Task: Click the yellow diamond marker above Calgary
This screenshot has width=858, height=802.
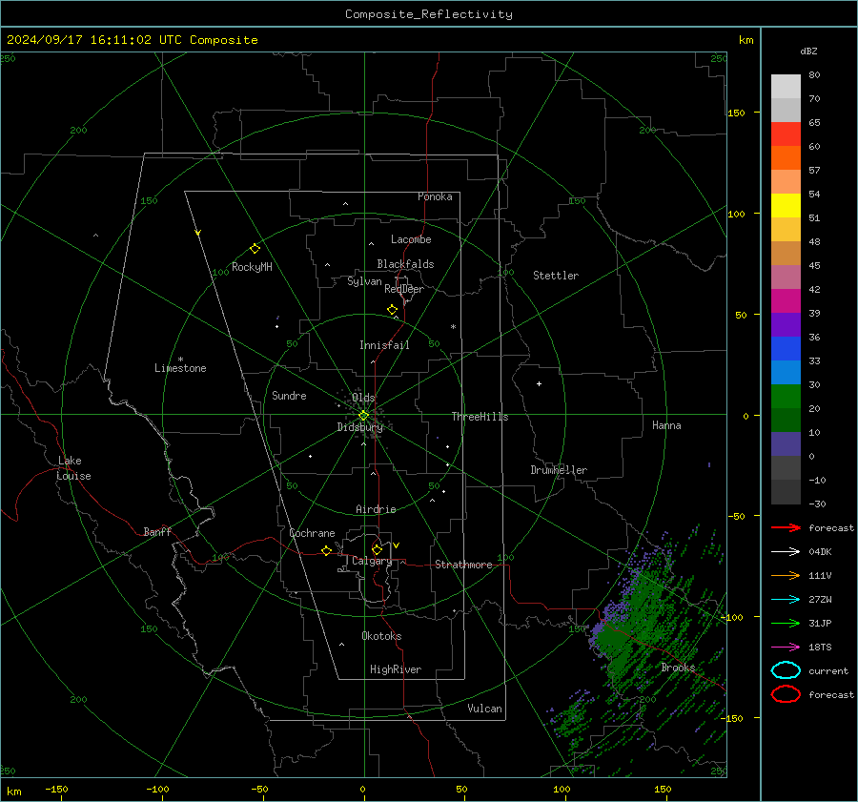Action: 377,549
